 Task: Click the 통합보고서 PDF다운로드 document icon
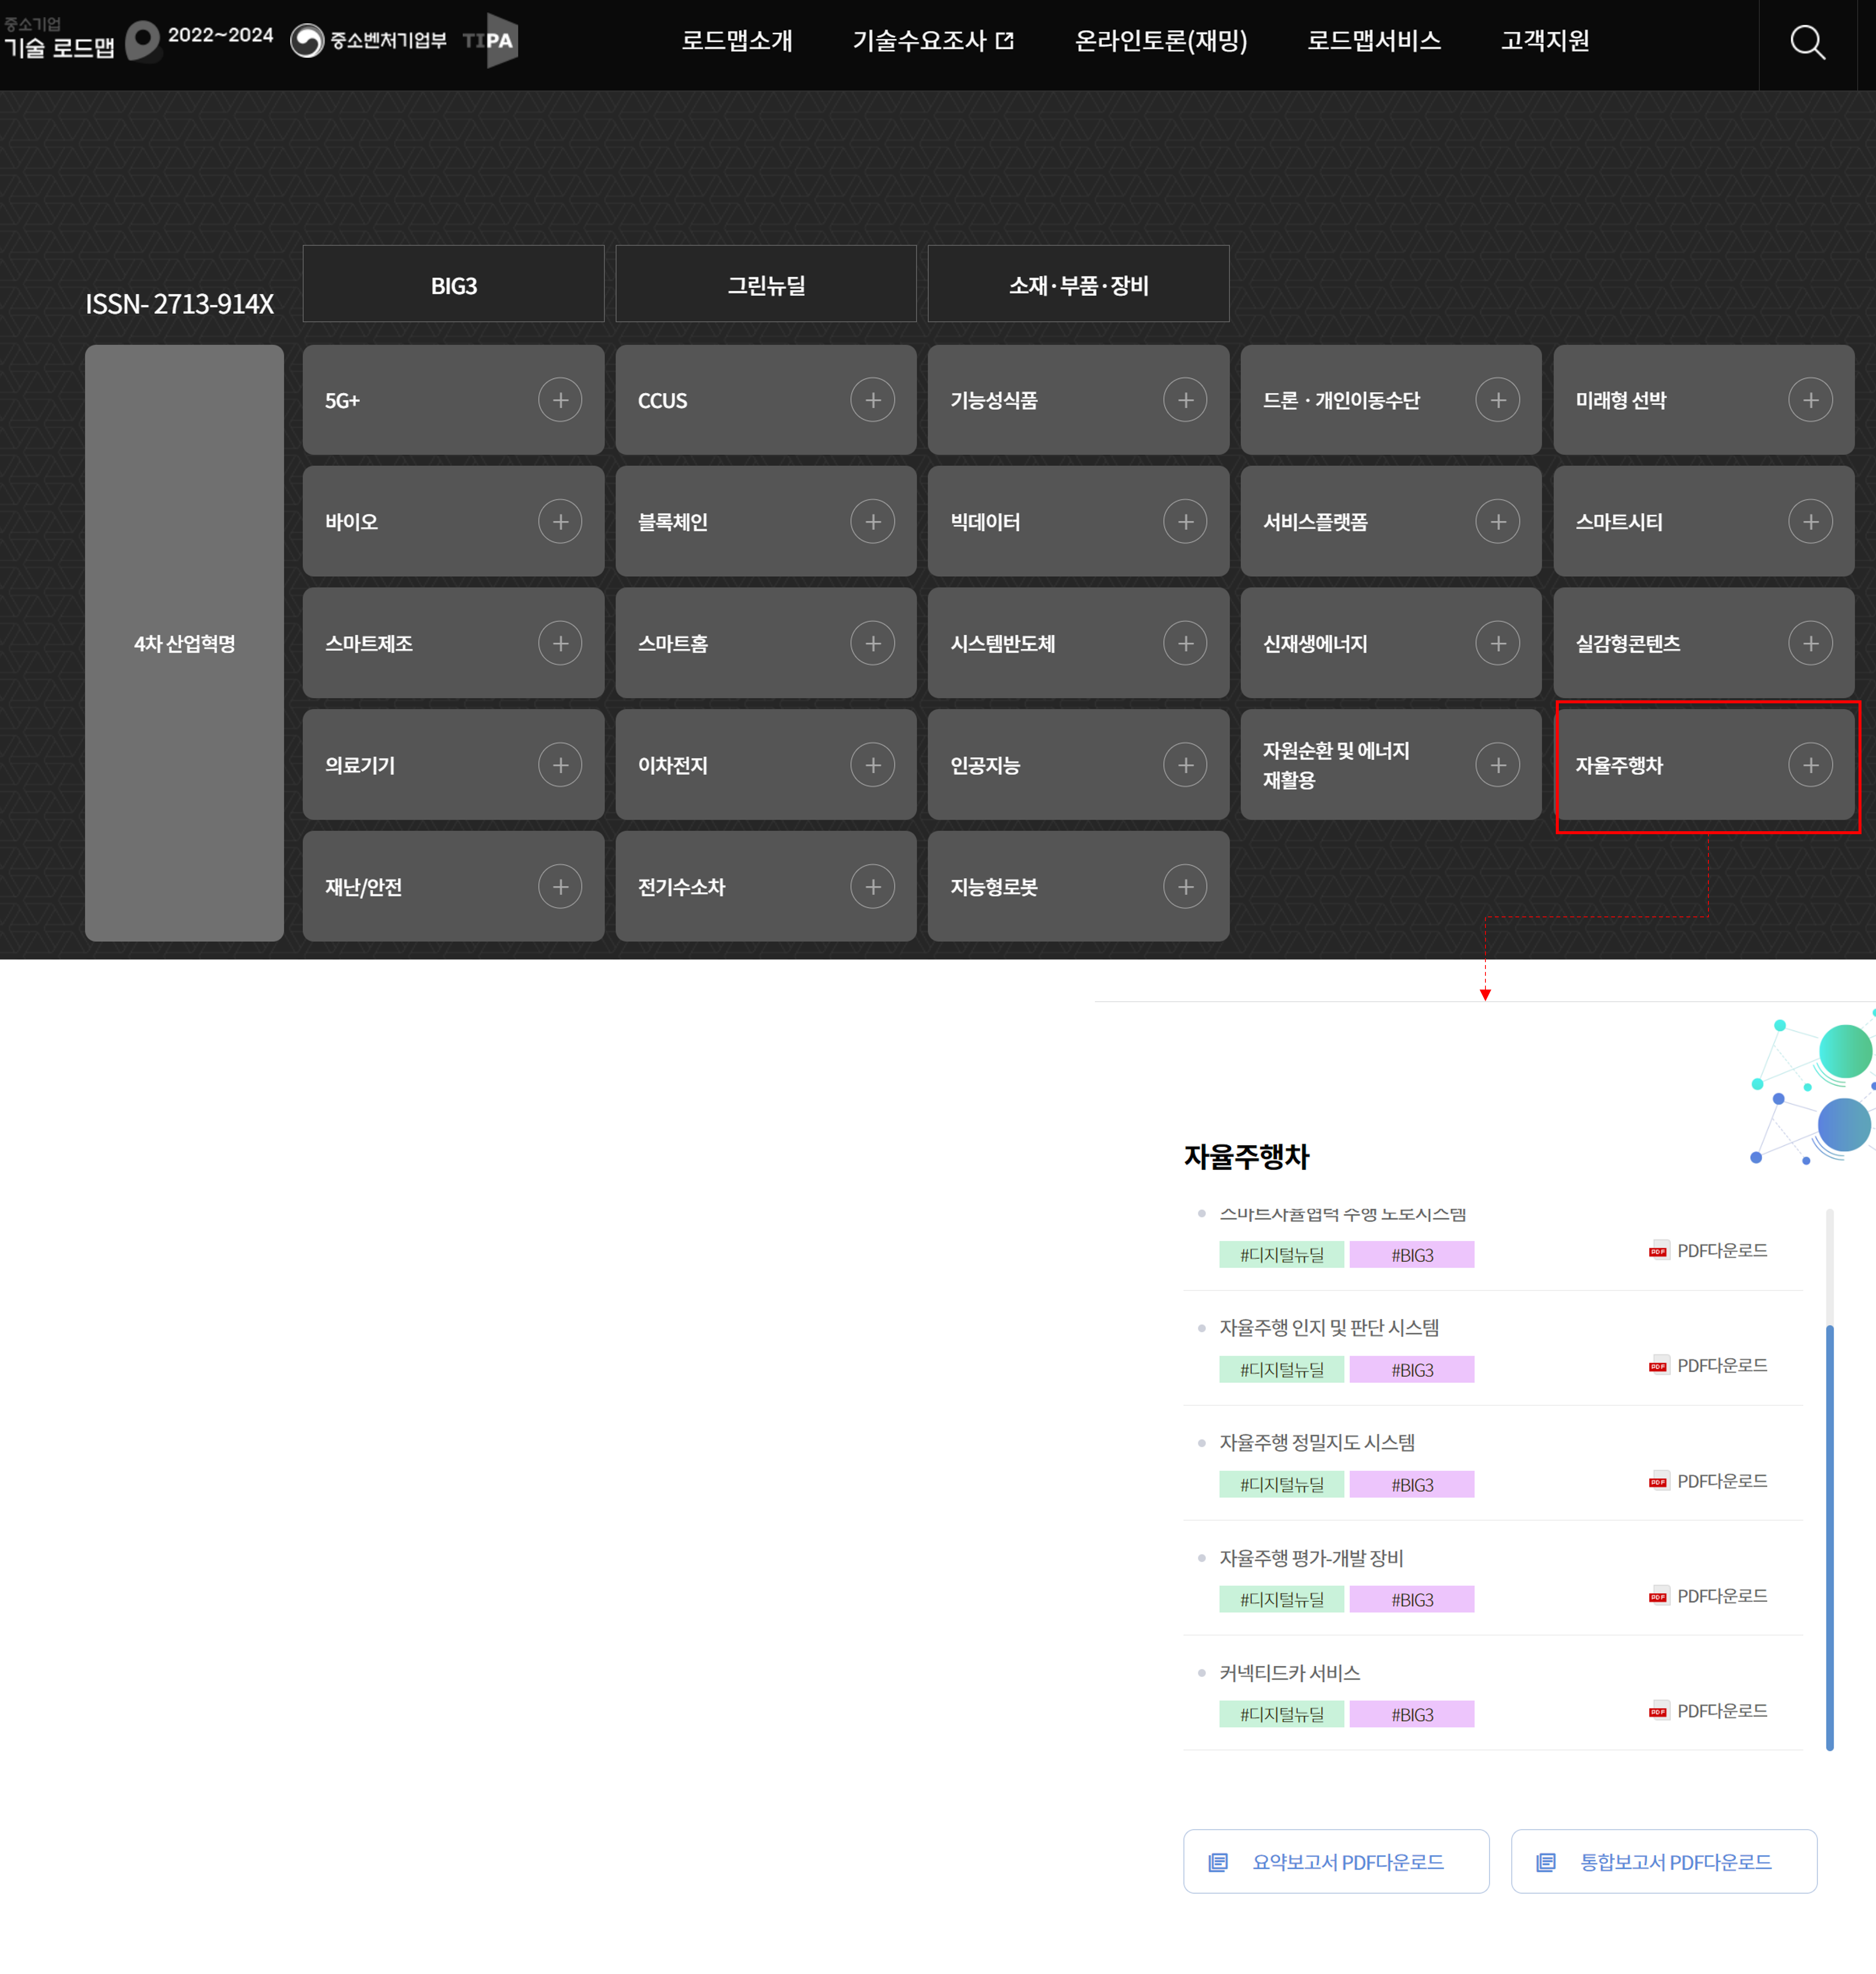click(1546, 1862)
